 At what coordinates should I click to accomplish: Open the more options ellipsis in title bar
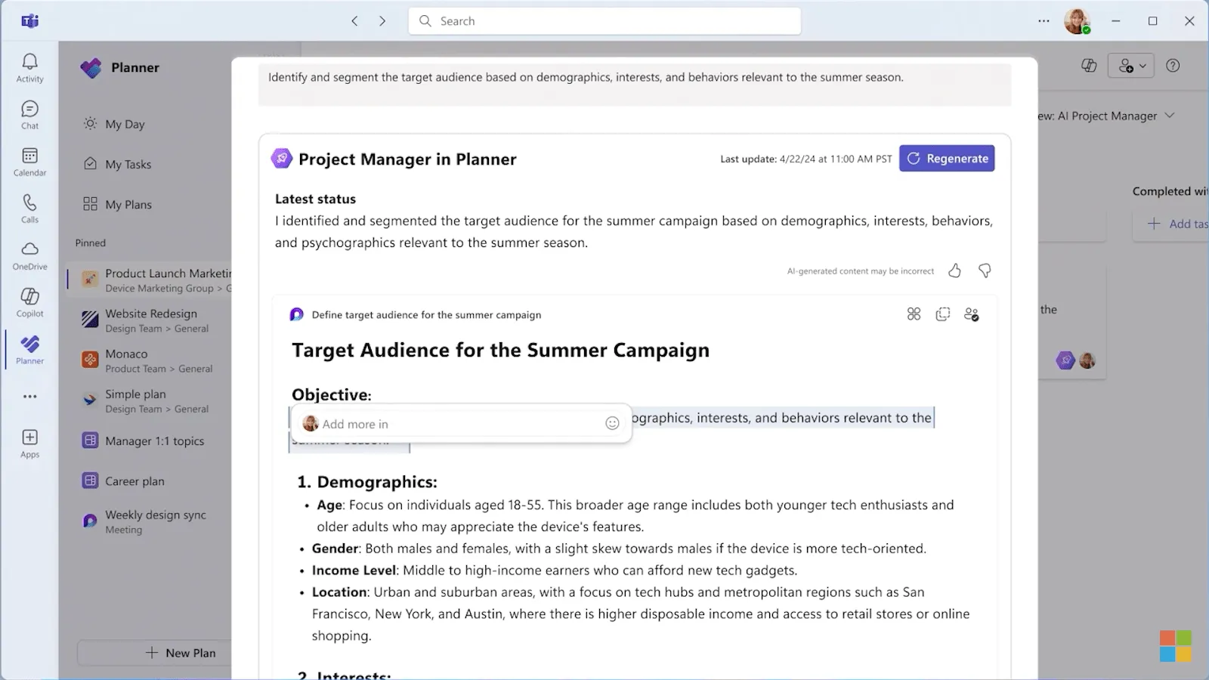tap(1044, 21)
